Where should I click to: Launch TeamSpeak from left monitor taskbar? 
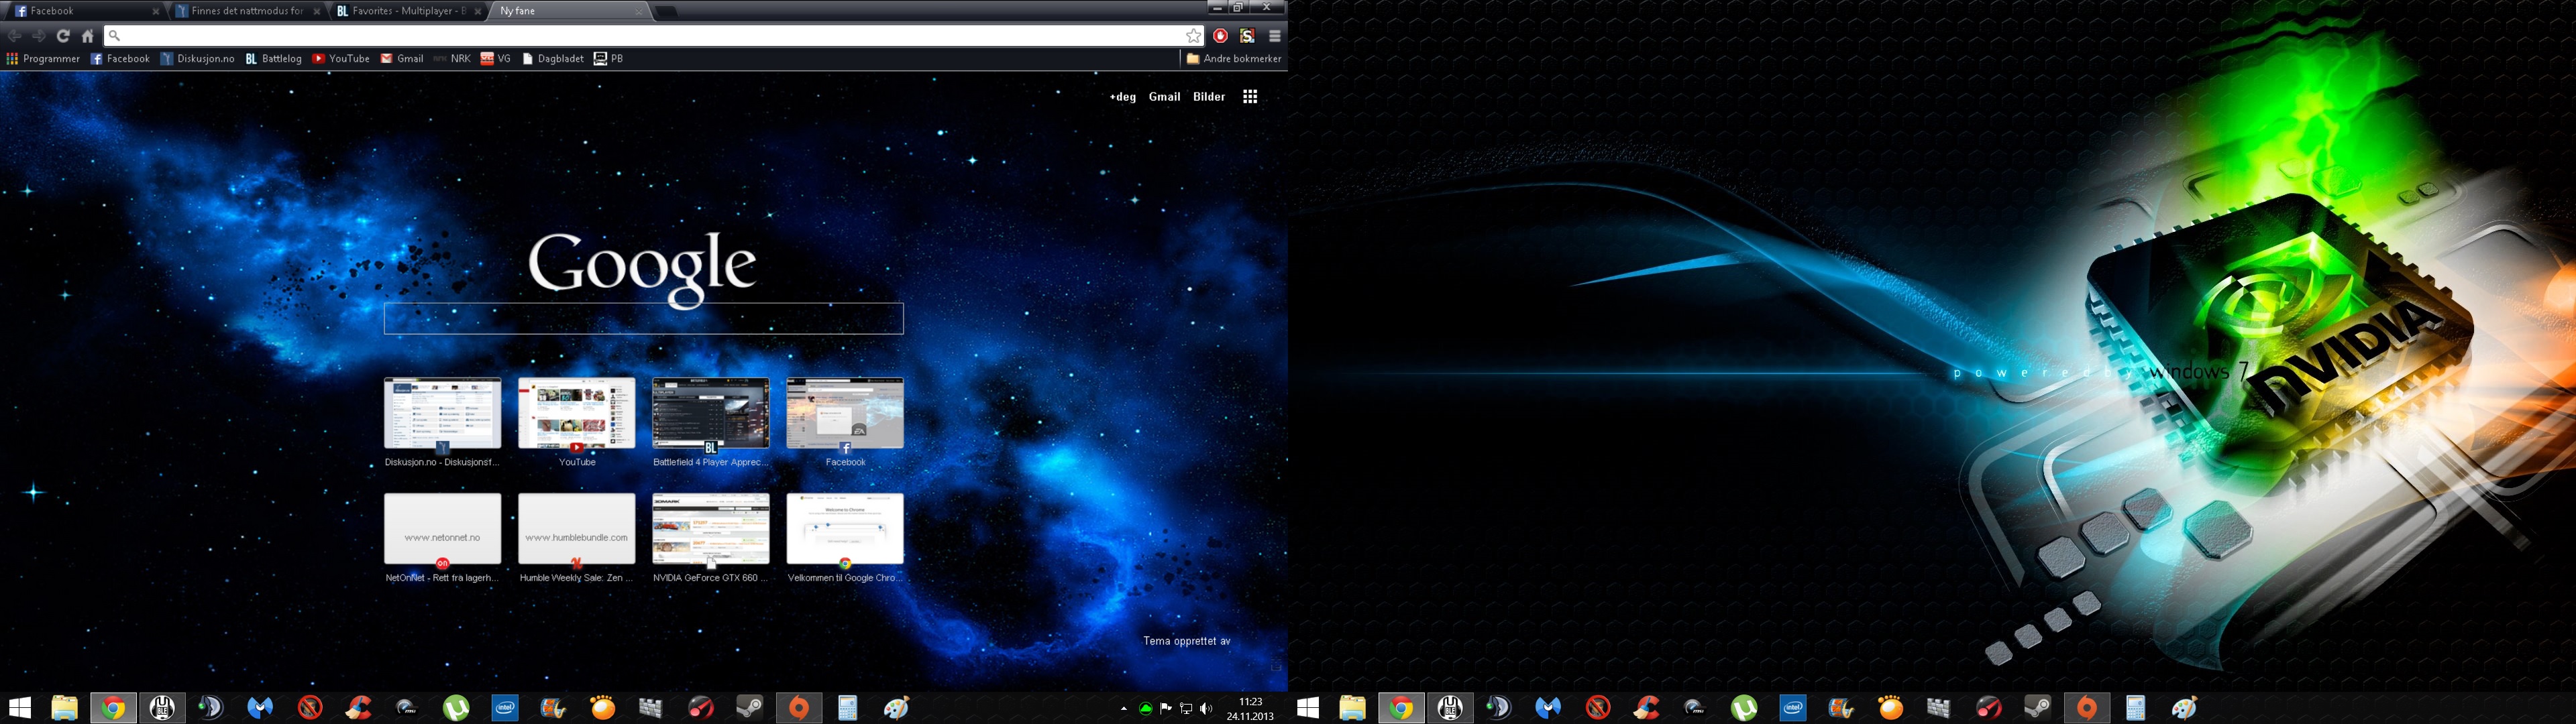coord(211,708)
